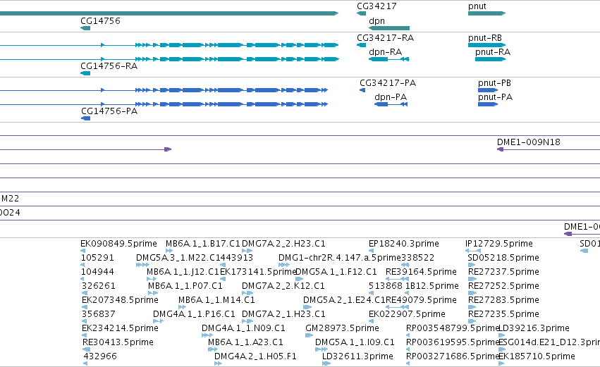Click the pnut-RB transcript bar
Screen dimensions: 600x367
486,45
